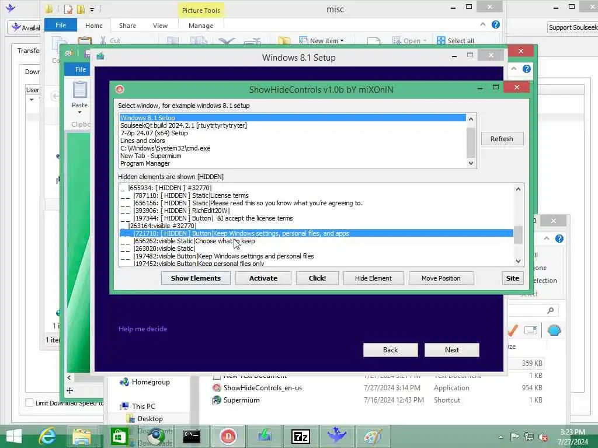This screenshot has width=598, height=448.
Task: Select New Tab - Supermium list entry
Action: click(x=292, y=156)
